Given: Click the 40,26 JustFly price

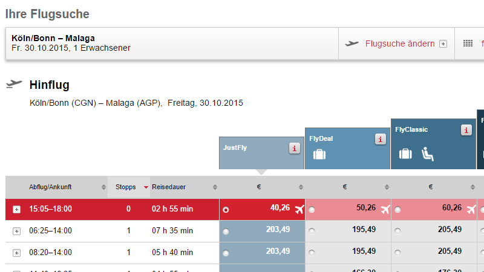Looking at the screenshot, I should tap(280, 208).
